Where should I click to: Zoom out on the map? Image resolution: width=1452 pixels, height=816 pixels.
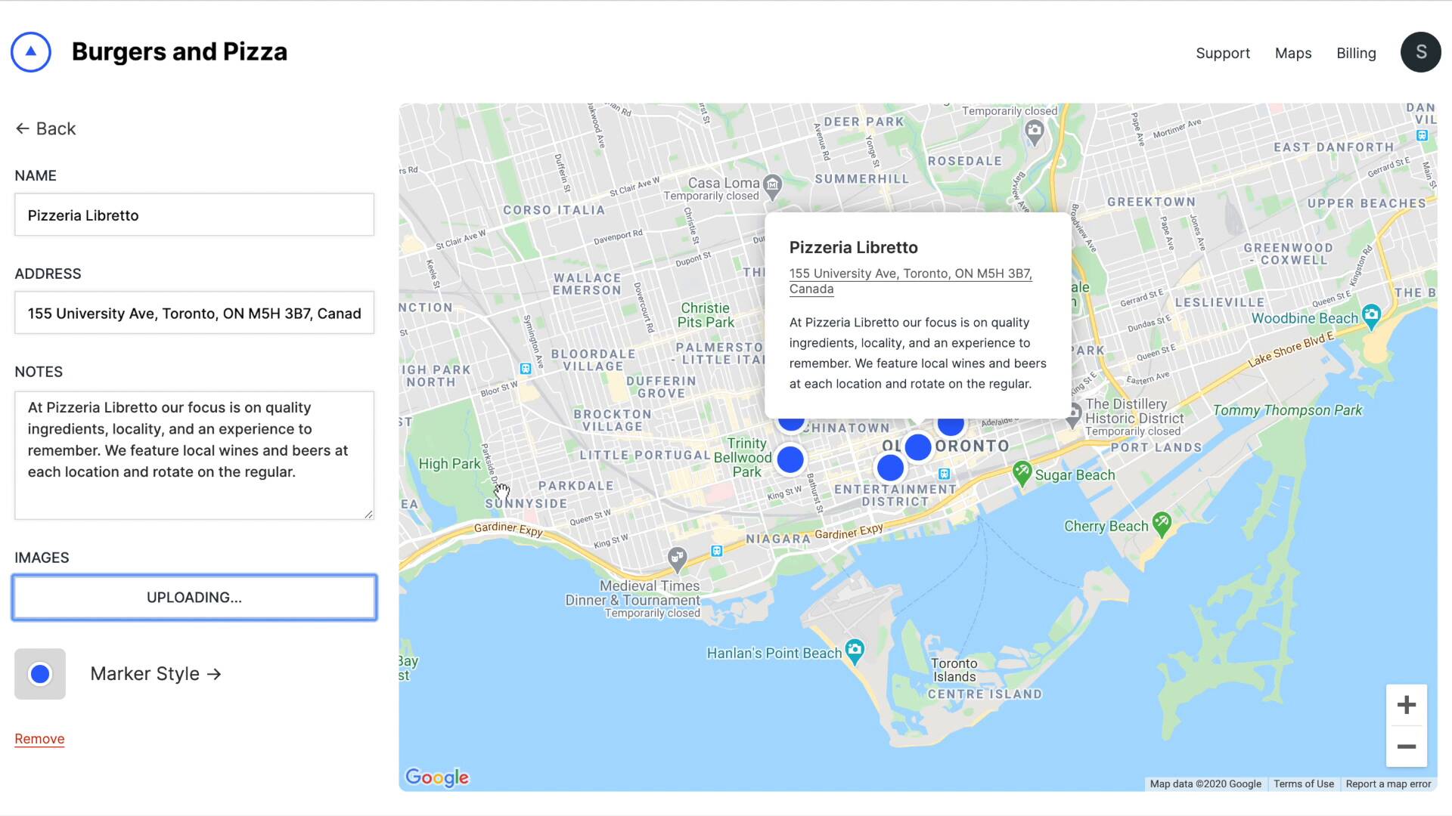coord(1406,746)
